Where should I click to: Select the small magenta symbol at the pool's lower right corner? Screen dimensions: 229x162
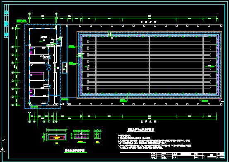[x=219, y=100]
